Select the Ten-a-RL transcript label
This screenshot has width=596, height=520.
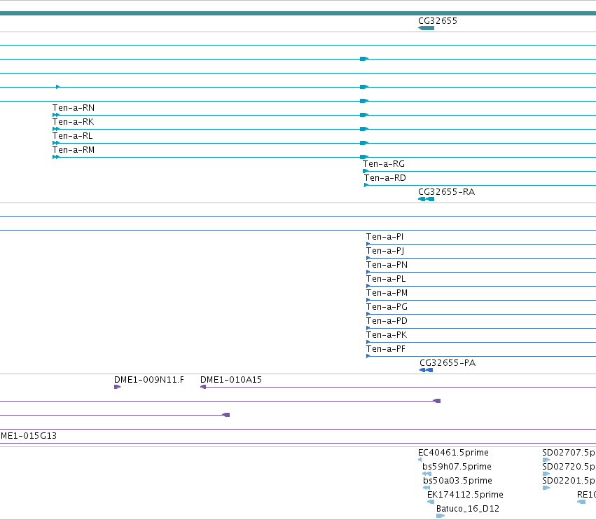click(73, 136)
